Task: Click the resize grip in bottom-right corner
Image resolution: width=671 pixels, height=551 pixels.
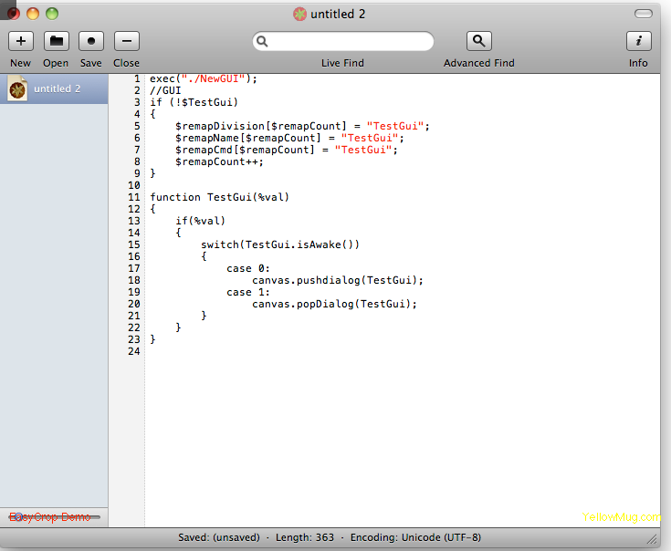Action: (652, 540)
